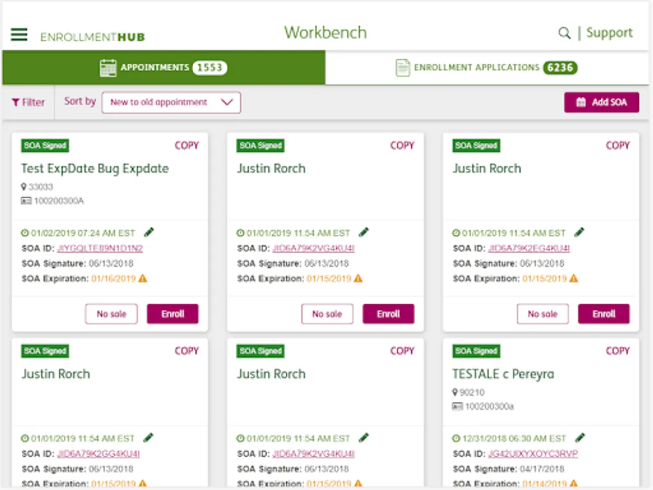
Task: Click the calendar icon on Add SOA button
Action: [581, 102]
